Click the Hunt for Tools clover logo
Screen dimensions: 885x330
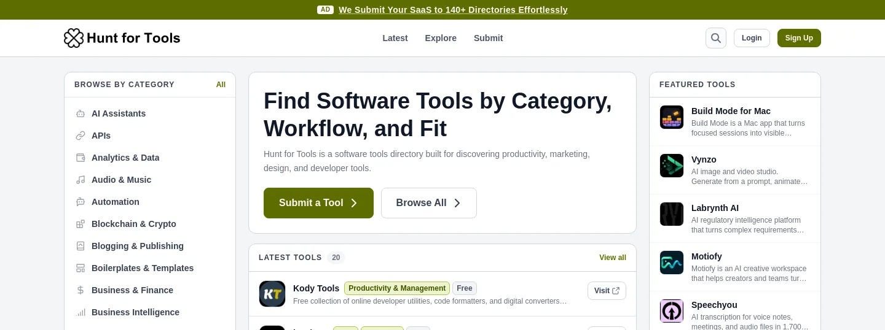coord(74,38)
